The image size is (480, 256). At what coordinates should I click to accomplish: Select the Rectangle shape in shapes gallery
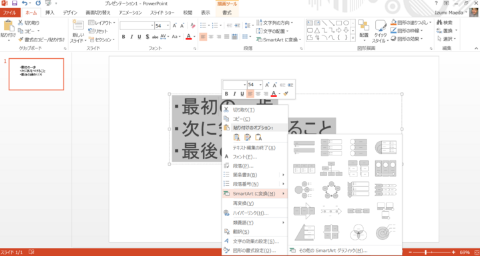(x=338, y=23)
